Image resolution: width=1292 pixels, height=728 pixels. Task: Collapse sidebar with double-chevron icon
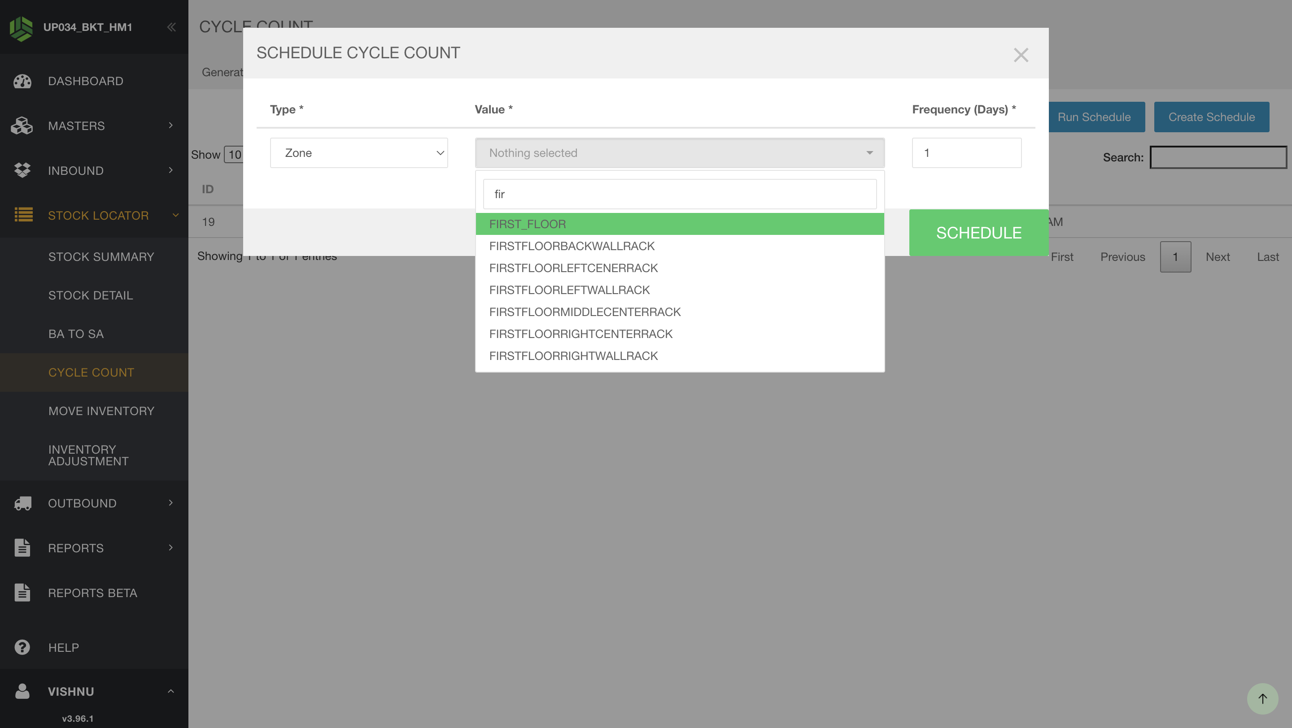pos(171,27)
